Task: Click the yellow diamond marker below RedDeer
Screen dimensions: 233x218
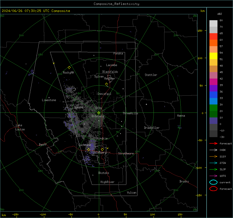Action: click(106, 84)
